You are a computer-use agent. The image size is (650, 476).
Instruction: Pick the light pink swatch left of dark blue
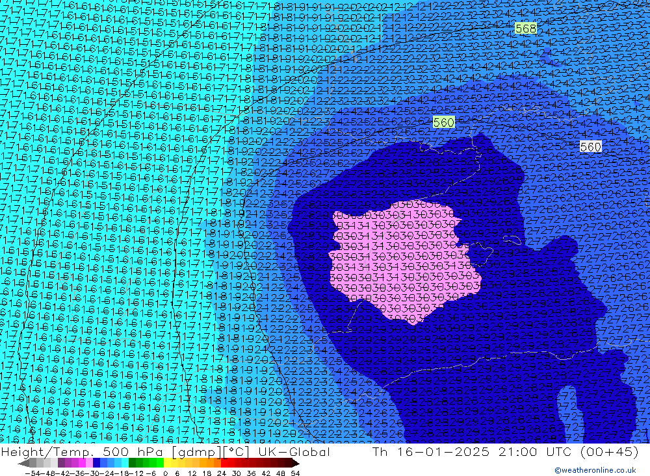89,464
